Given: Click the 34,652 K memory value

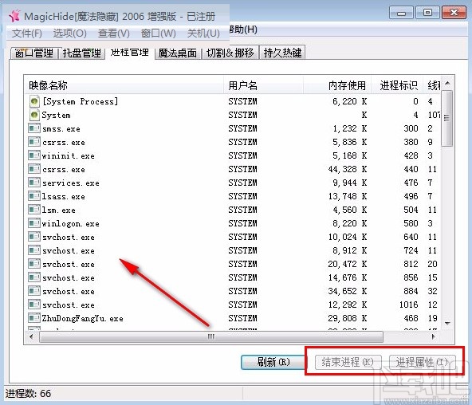Looking at the screenshot, I should 348,291.
